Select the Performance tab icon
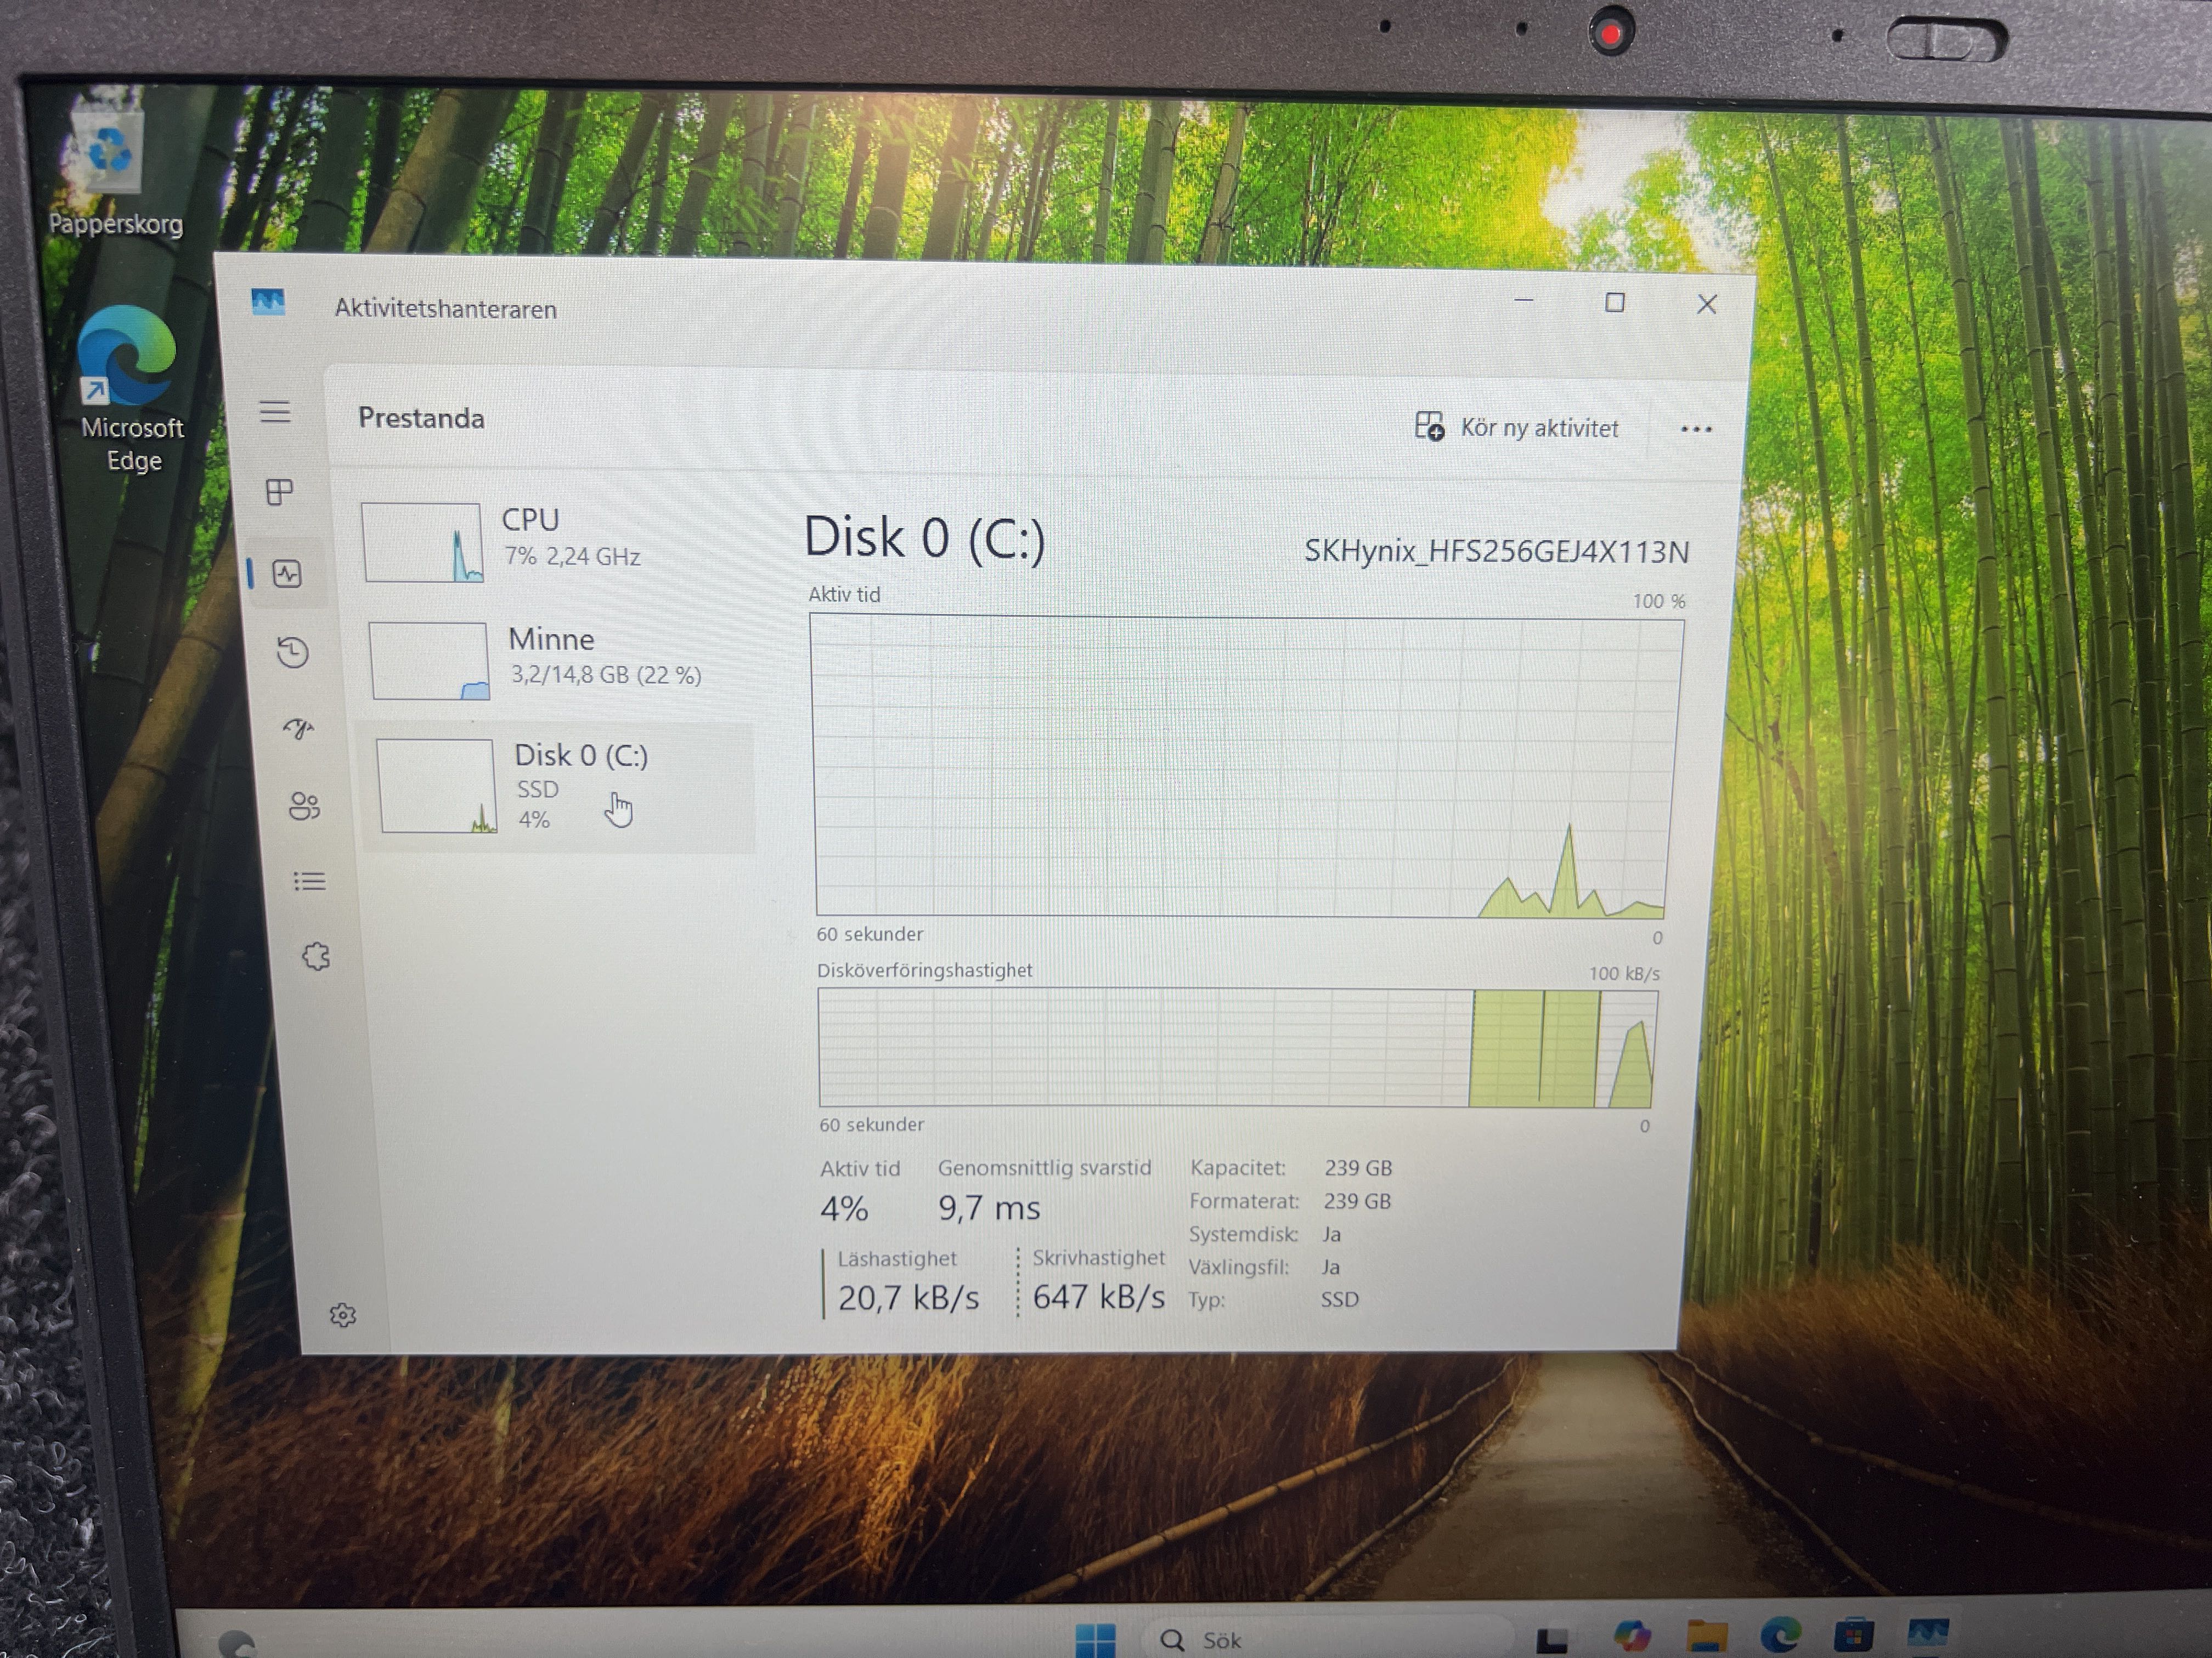 (x=287, y=574)
